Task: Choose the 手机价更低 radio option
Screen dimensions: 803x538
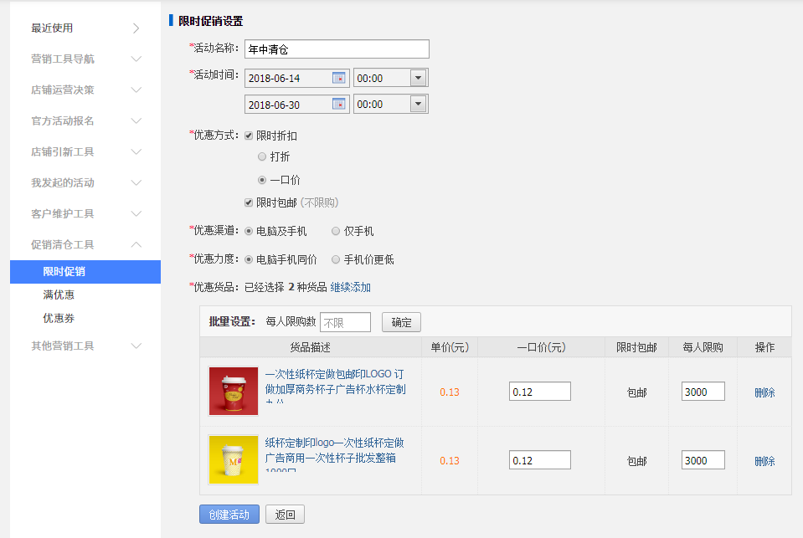Action: tap(336, 259)
